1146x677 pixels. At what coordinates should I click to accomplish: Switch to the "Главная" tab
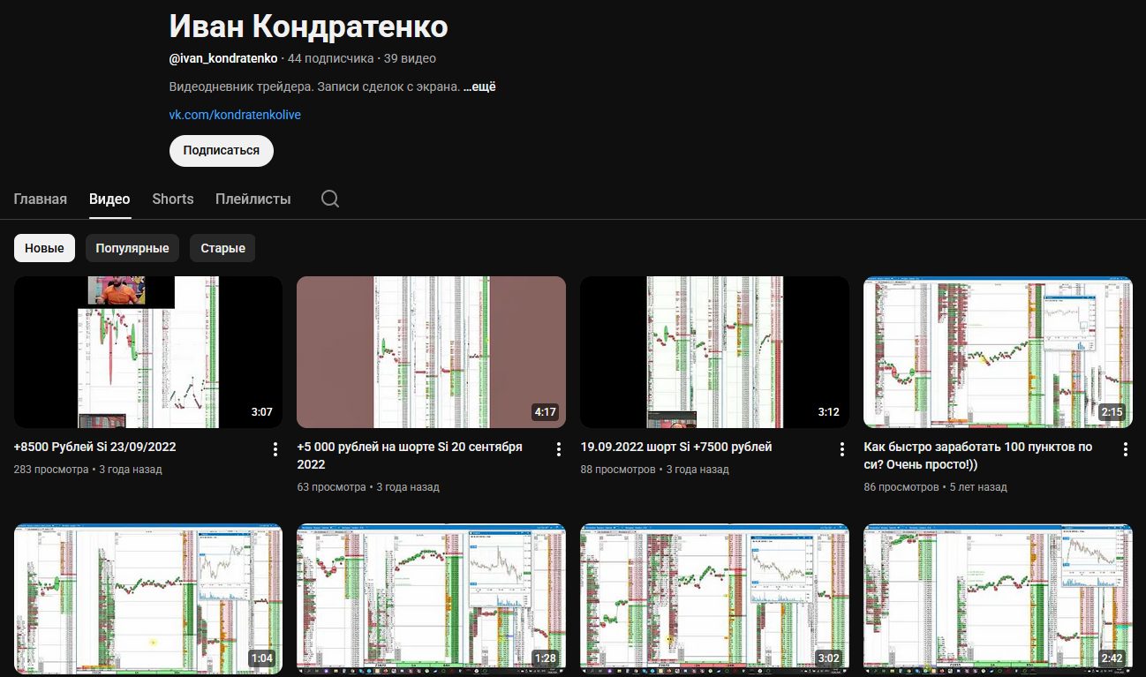click(40, 199)
